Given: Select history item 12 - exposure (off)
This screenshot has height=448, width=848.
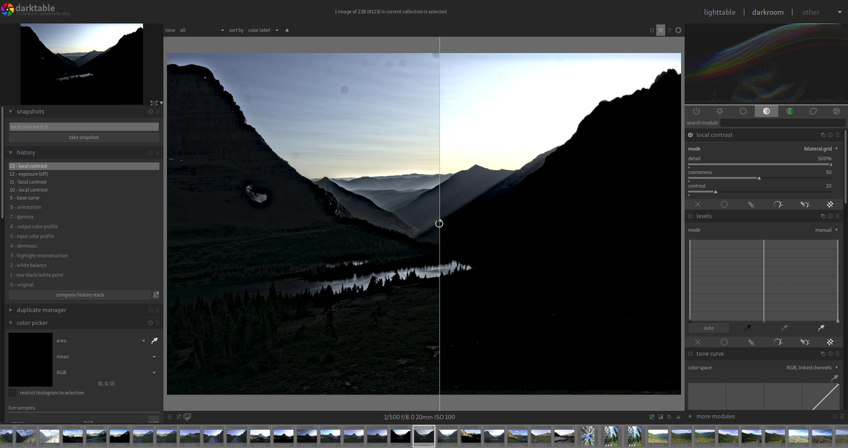Looking at the screenshot, I should point(84,174).
